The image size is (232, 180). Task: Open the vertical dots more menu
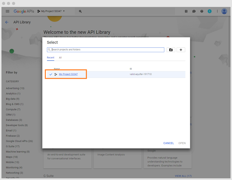click(217, 11)
